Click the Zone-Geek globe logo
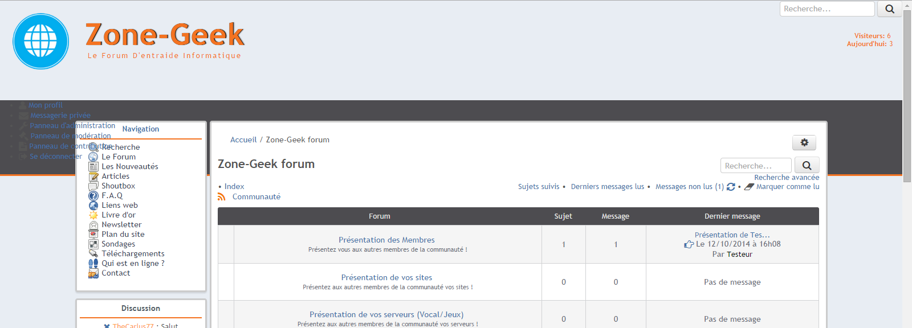This screenshot has height=328, width=912. 41,42
